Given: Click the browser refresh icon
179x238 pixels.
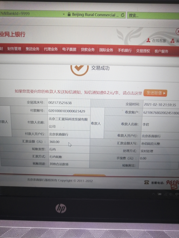Looking at the screenshot, I should pyautogui.click(x=123, y=15).
